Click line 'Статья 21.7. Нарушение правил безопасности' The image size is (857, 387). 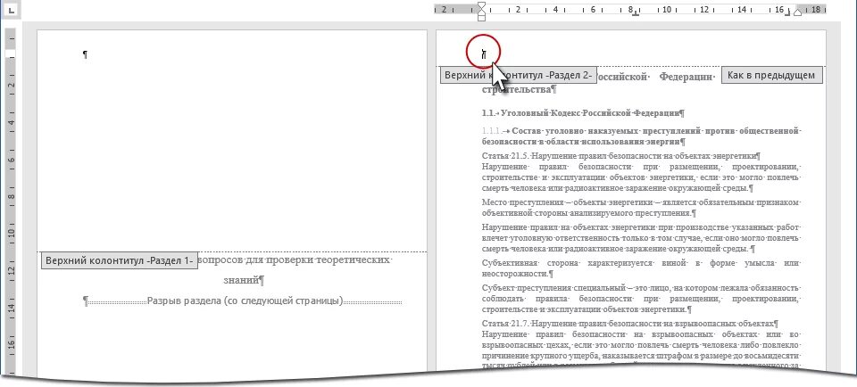630,324
